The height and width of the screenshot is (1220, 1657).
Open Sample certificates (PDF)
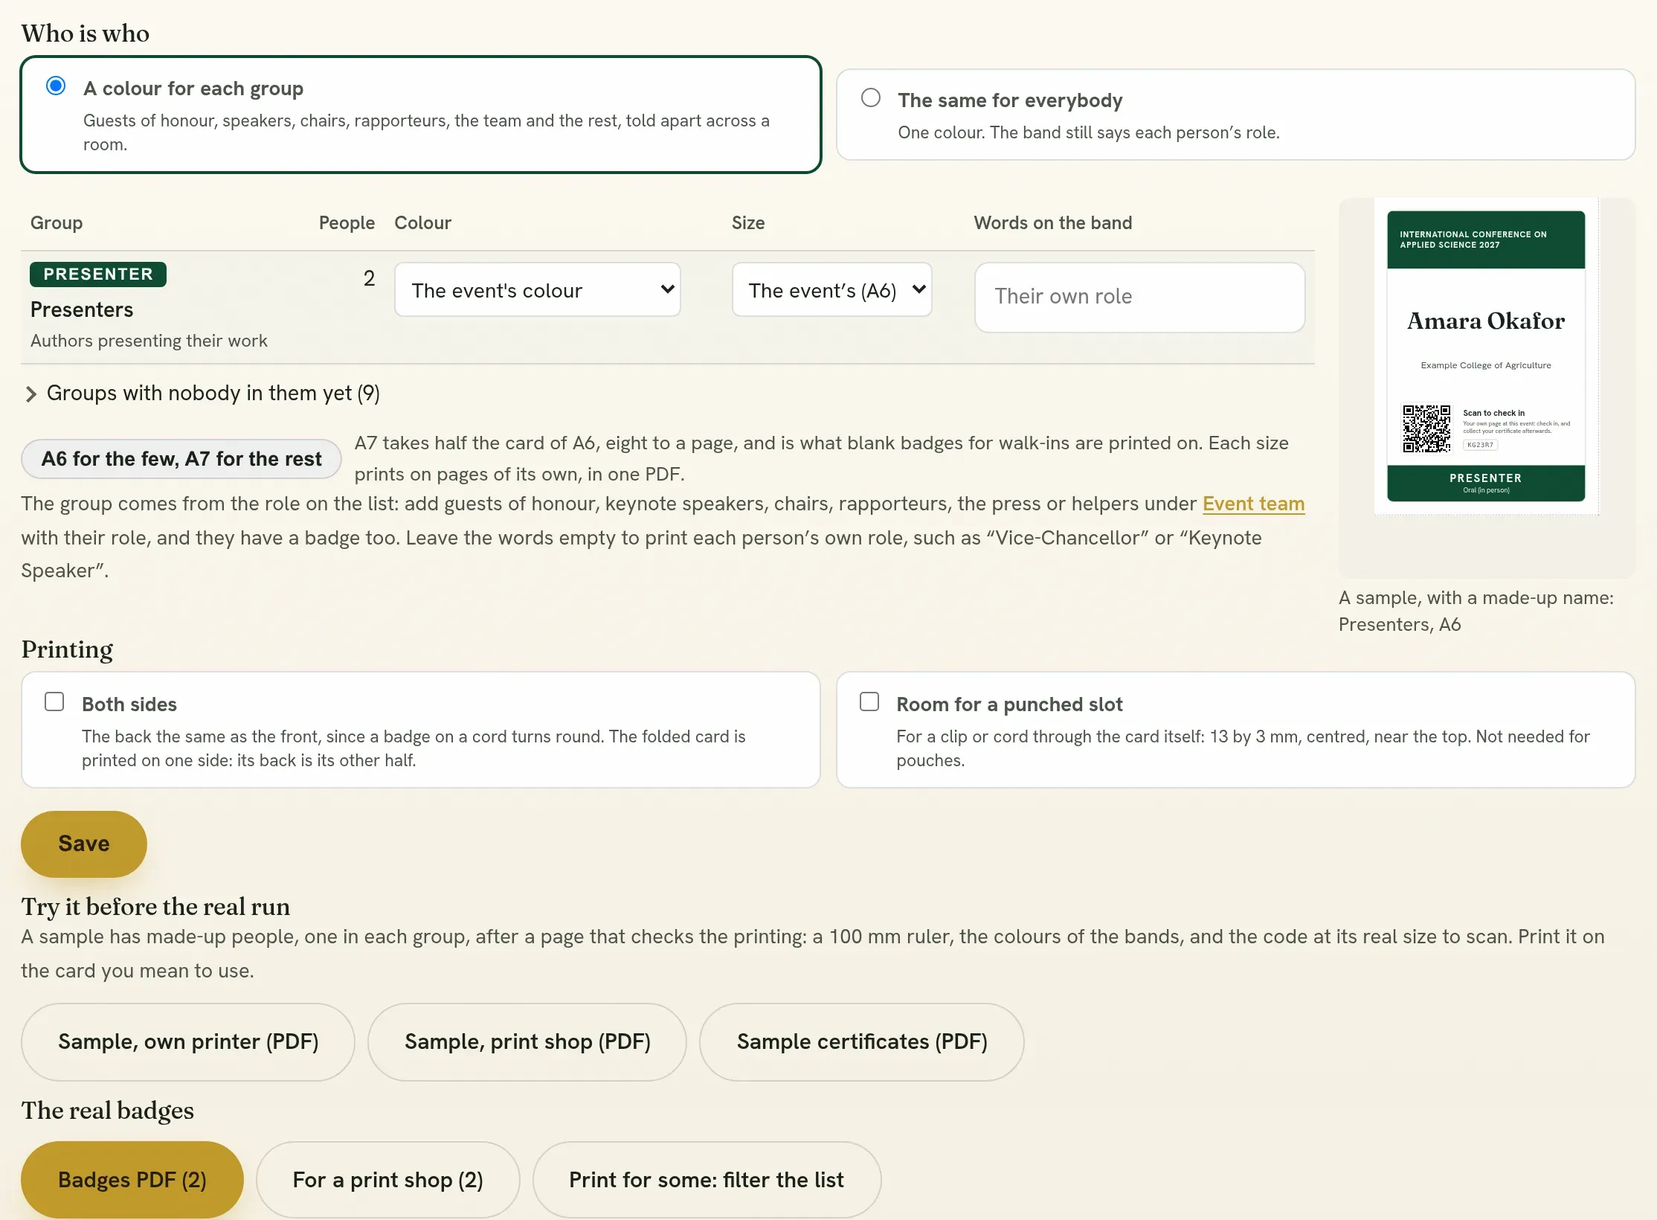(x=862, y=1042)
